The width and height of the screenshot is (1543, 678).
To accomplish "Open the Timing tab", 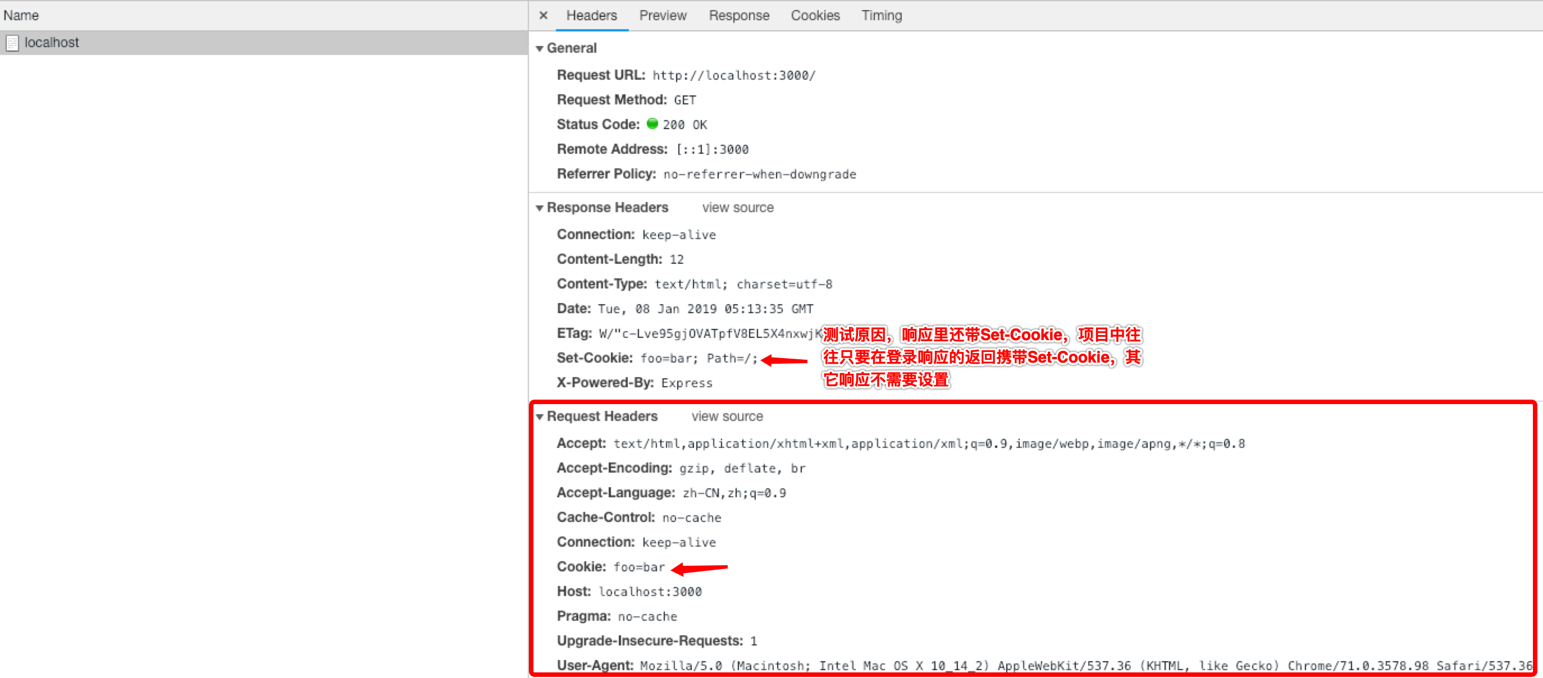I will click(x=881, y=16).
